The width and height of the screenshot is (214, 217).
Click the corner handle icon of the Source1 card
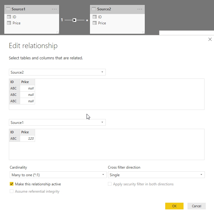tap(58, 33)
